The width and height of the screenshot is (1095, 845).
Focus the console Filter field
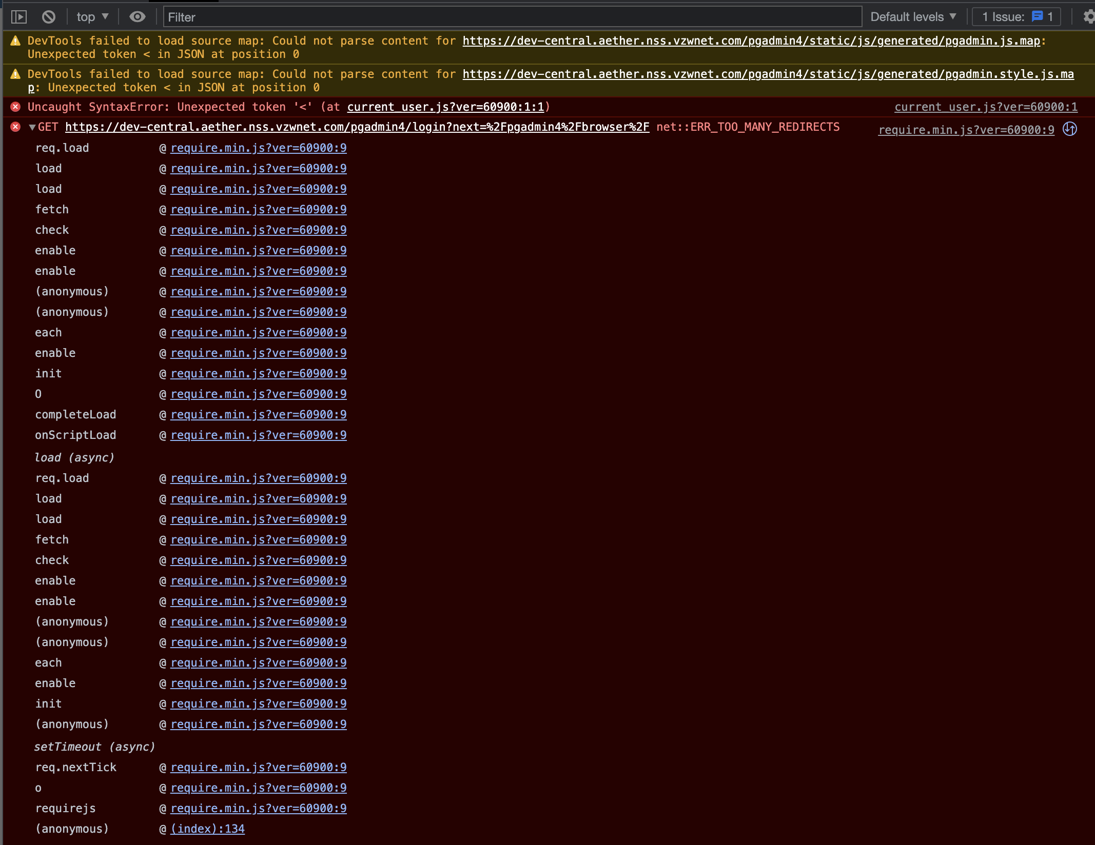pos(512,17)
